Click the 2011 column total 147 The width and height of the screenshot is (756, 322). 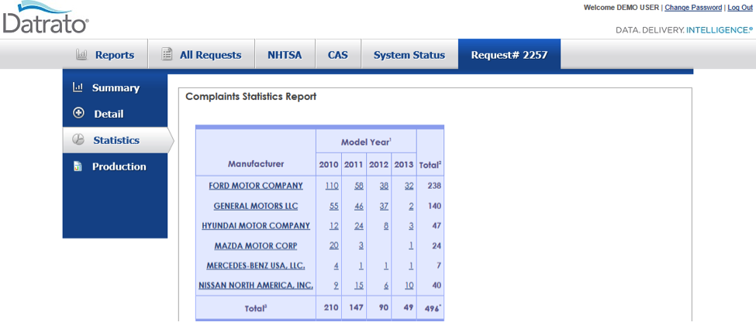(x=357, y=307)
